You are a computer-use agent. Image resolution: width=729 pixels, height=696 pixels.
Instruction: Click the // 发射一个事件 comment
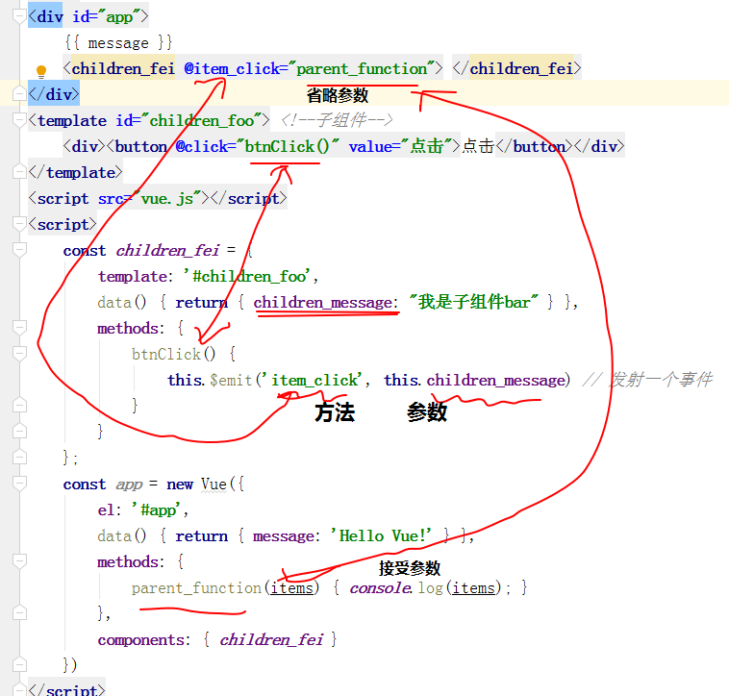pos(647,380)
